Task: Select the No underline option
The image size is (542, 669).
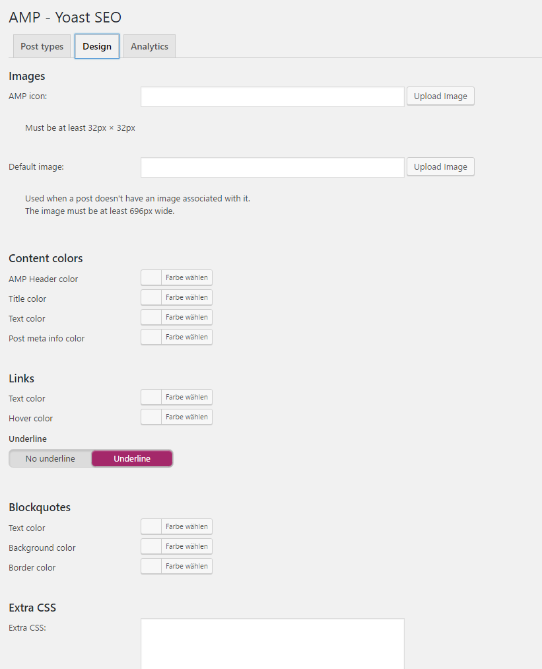Action: point(50,459)
